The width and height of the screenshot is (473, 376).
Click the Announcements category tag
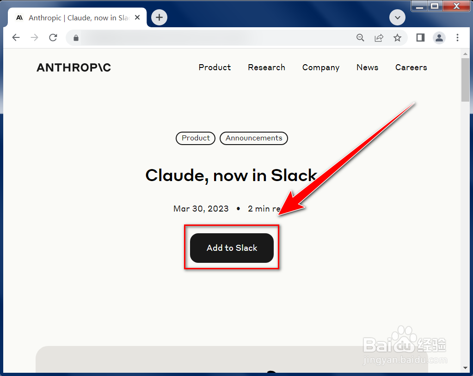[254, 138]
